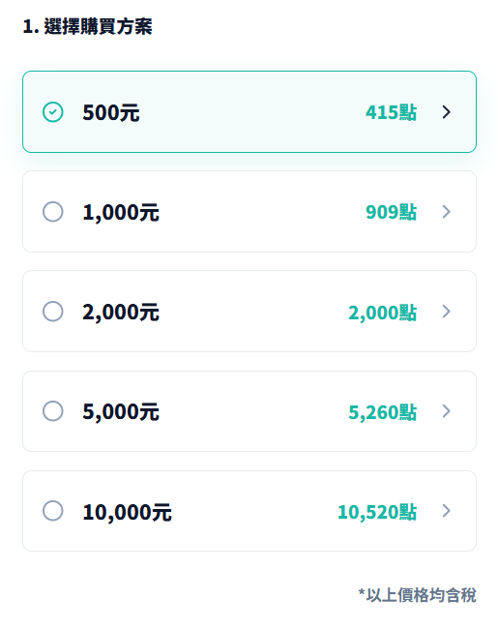Image resolution: width=498 pixels, height=629 pixels.
Task: Click the chevron arrow beside 909點
Action: click(447, 211)
